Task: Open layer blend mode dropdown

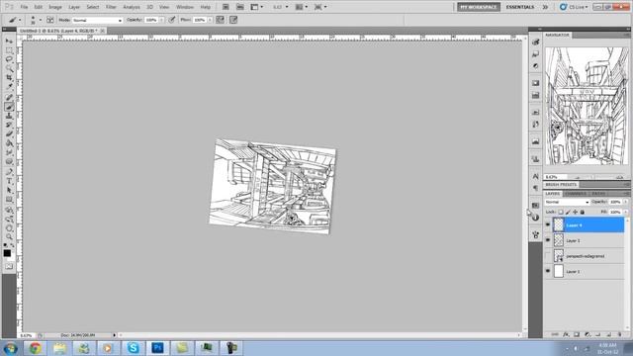Action: [x=567, y=202]
